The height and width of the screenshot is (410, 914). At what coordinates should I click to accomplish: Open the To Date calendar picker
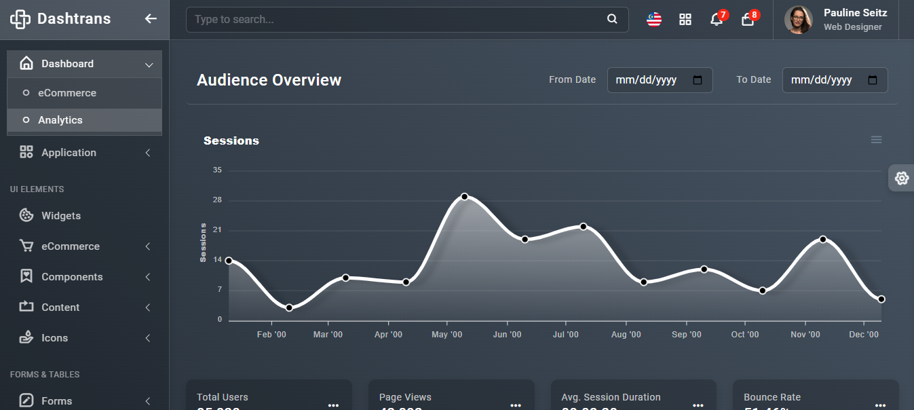tap(873, 80)
